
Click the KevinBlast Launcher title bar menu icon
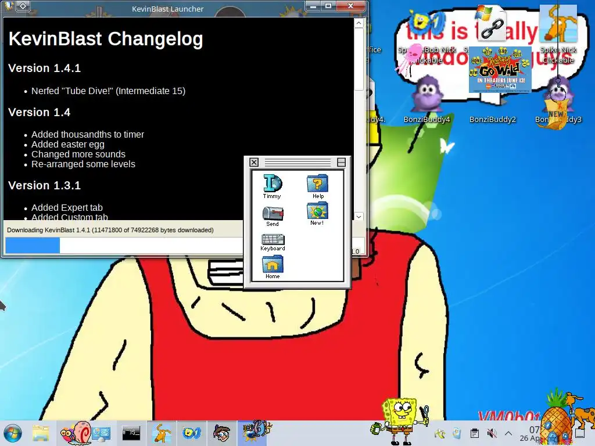(x=9, y=6)
